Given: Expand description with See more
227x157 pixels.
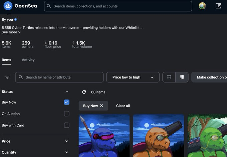Looking at the screenshot, I should (x=11, y=32).
